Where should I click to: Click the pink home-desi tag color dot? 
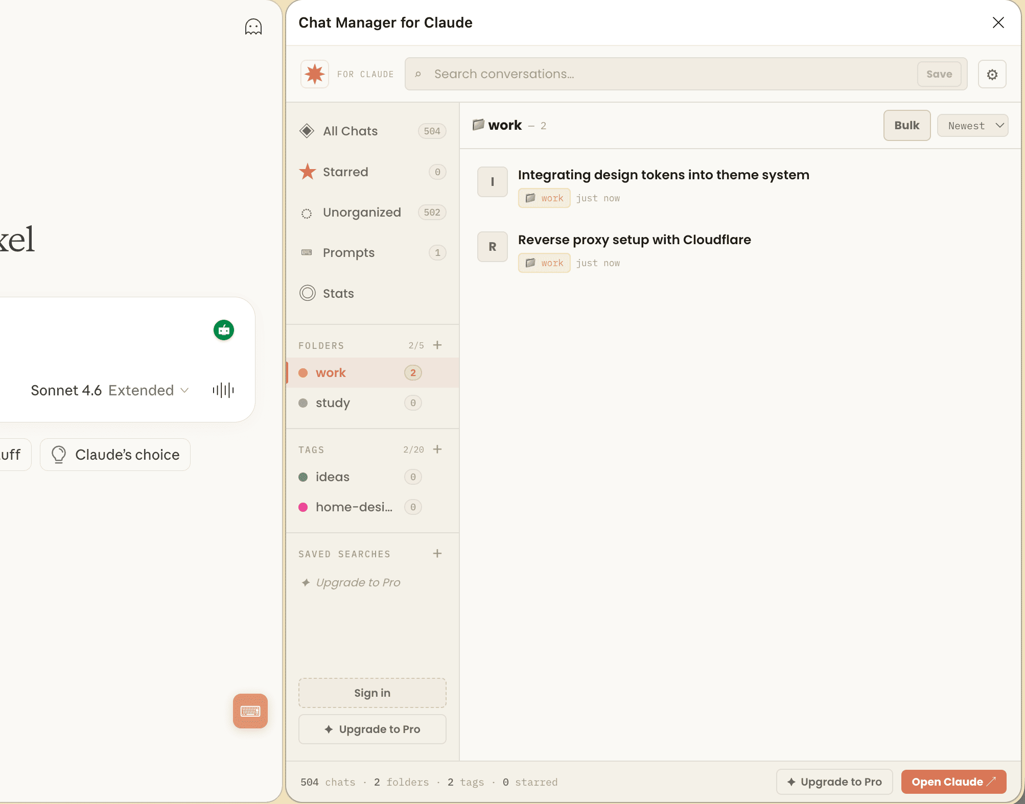303,507
